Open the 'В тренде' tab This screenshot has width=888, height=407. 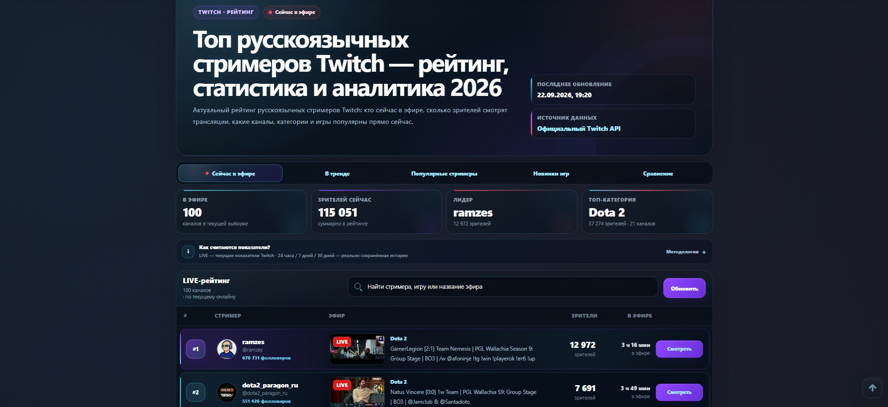[337, 174]
